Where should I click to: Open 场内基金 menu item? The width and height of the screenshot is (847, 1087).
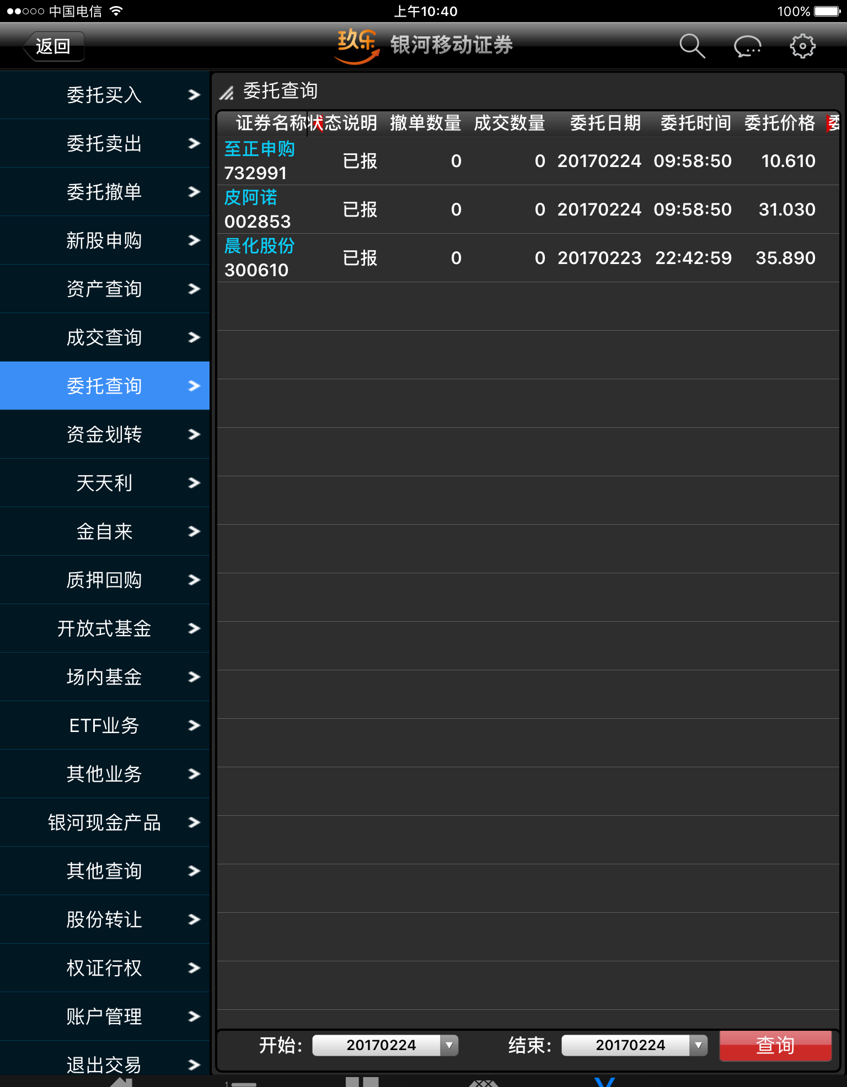[105, 677]
